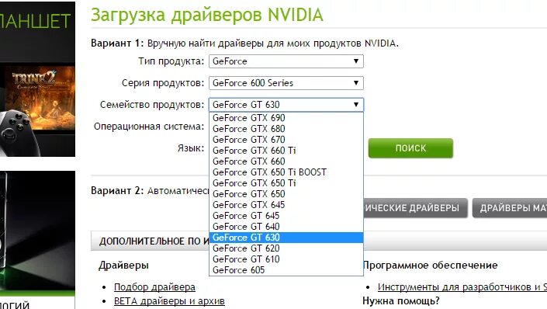The width and height of the screenshot is (547, 309).
Task: Select GeForce GTX 650 Ti entry
Action: 286,183
